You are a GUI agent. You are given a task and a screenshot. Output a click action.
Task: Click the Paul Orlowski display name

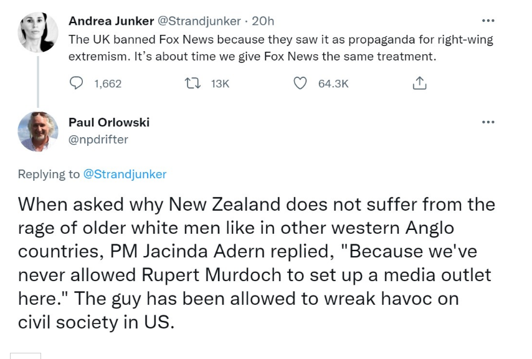(x=109, y=122)
